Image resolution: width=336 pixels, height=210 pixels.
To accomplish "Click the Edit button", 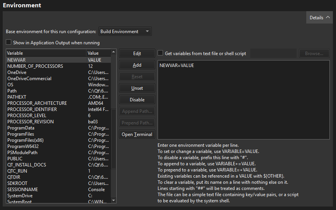I will point(137,53).
